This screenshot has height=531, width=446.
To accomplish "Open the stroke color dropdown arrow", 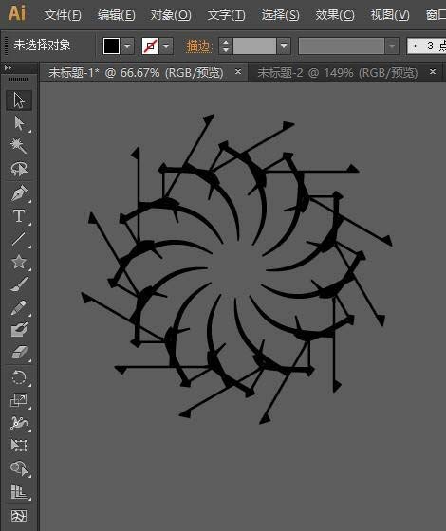I will pyautogui.click(x=166, y=46).
